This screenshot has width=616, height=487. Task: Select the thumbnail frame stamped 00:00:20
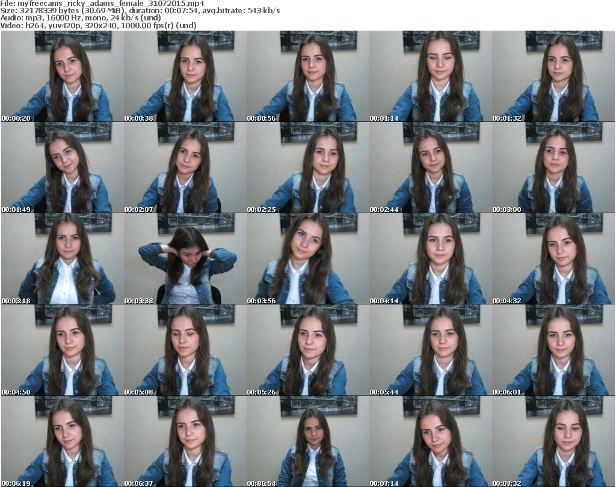(x=63, y=76)
